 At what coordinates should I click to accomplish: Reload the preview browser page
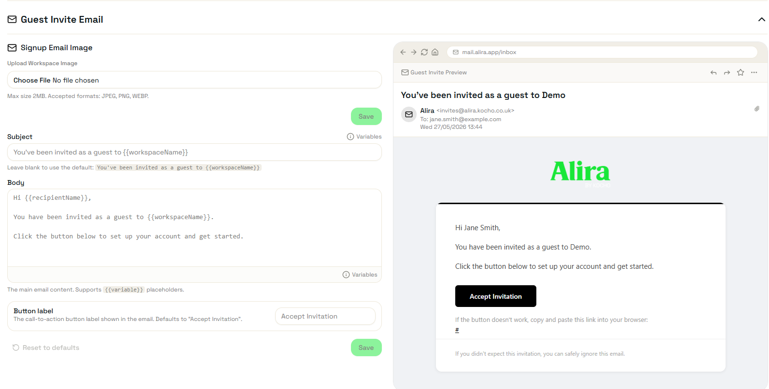(x=424, y=52)
